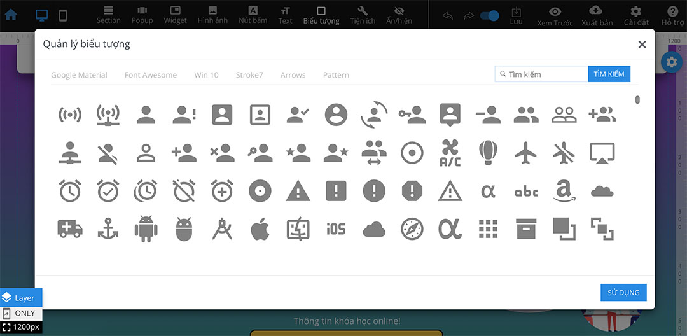Open the Stroke7 icon tab
Viewport: 687px width, 336px height.
pyautogui.click(x=249, y=75)
